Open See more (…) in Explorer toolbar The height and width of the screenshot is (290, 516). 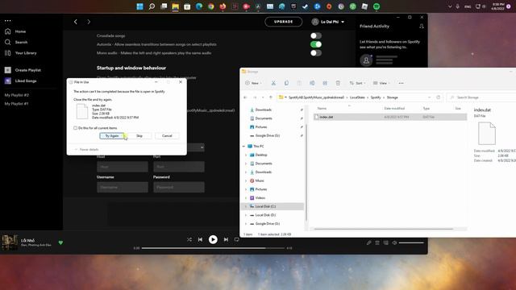401,83
